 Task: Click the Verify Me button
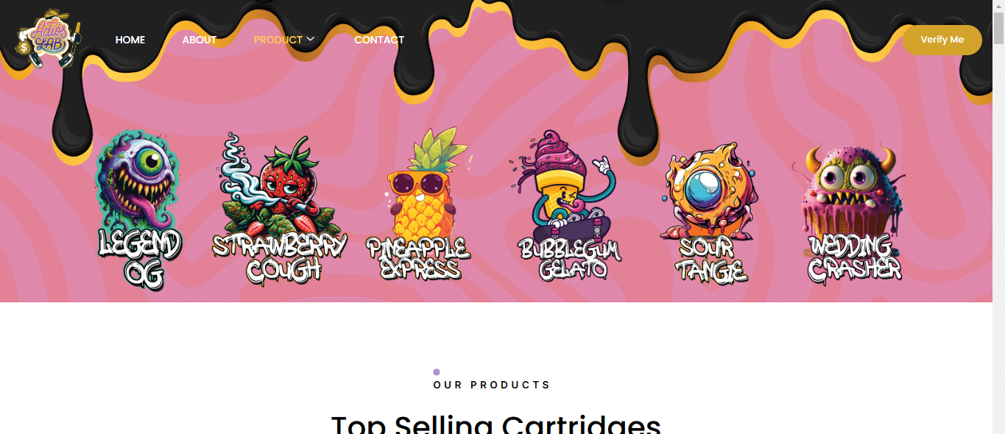pyautogui.click(x=942, y=40)
